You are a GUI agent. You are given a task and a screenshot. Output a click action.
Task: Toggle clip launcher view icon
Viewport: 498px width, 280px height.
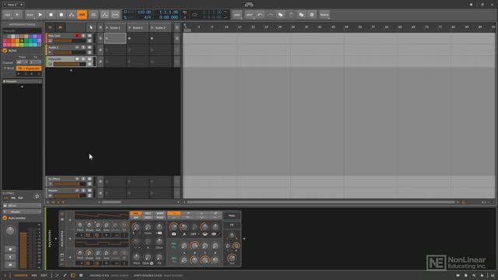(x=60, y=27)
